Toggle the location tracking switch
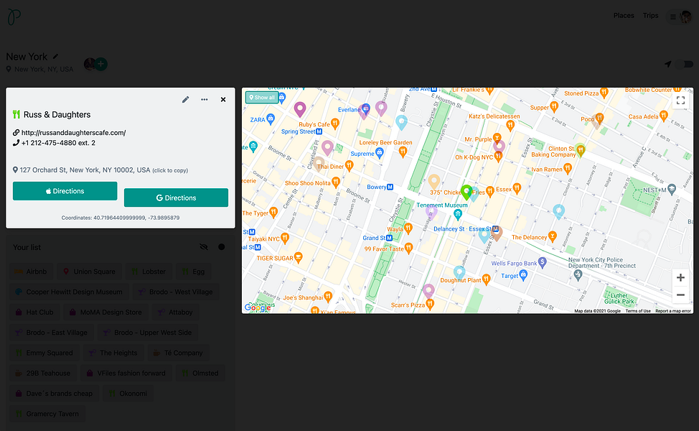 tap(685, 64)
